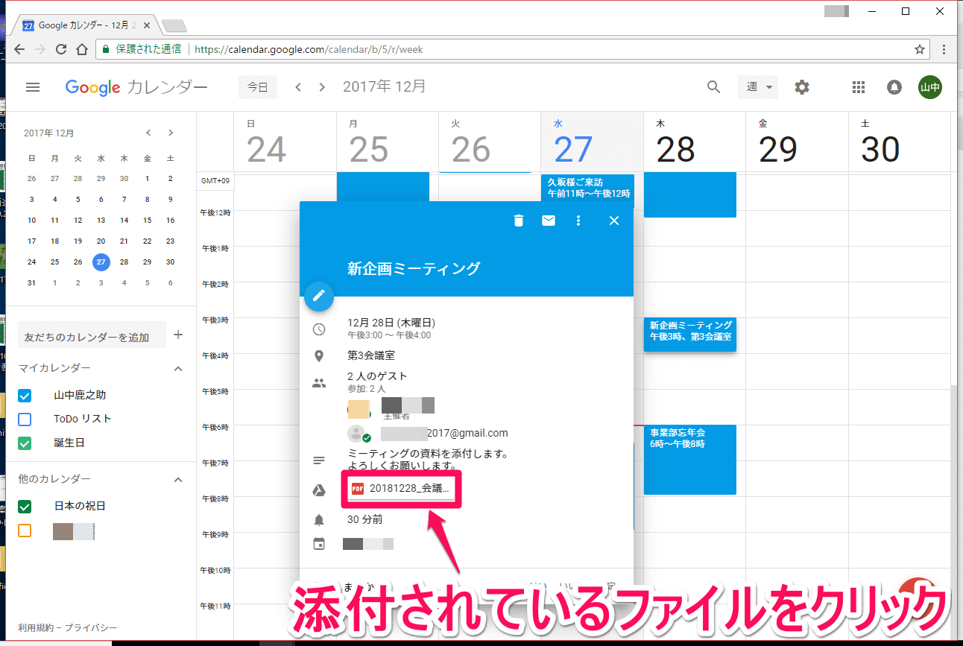Open 利用規約 link
963x646 pixels.
click(36, 627)
